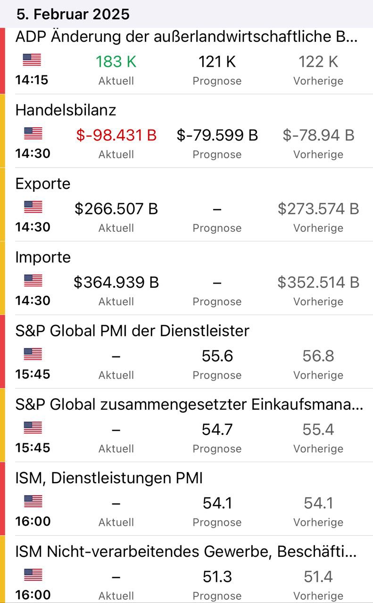Image resolution: width=373 pixels, height=603 pixels.
Task: Open the ADP Änderung event title
Action: pyautogui.click(x=186, y=37)
